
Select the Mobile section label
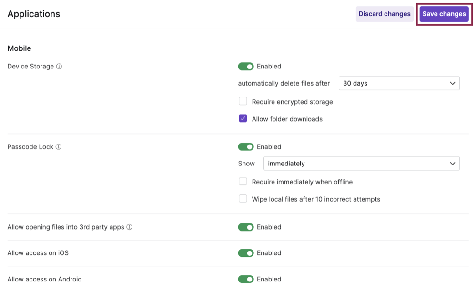coord(19,48)
